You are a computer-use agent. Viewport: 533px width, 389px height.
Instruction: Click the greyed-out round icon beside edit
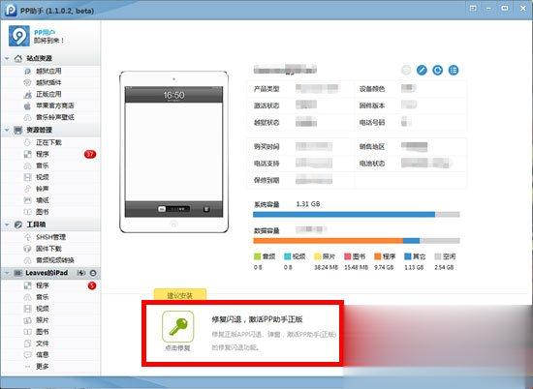[406, 71]
